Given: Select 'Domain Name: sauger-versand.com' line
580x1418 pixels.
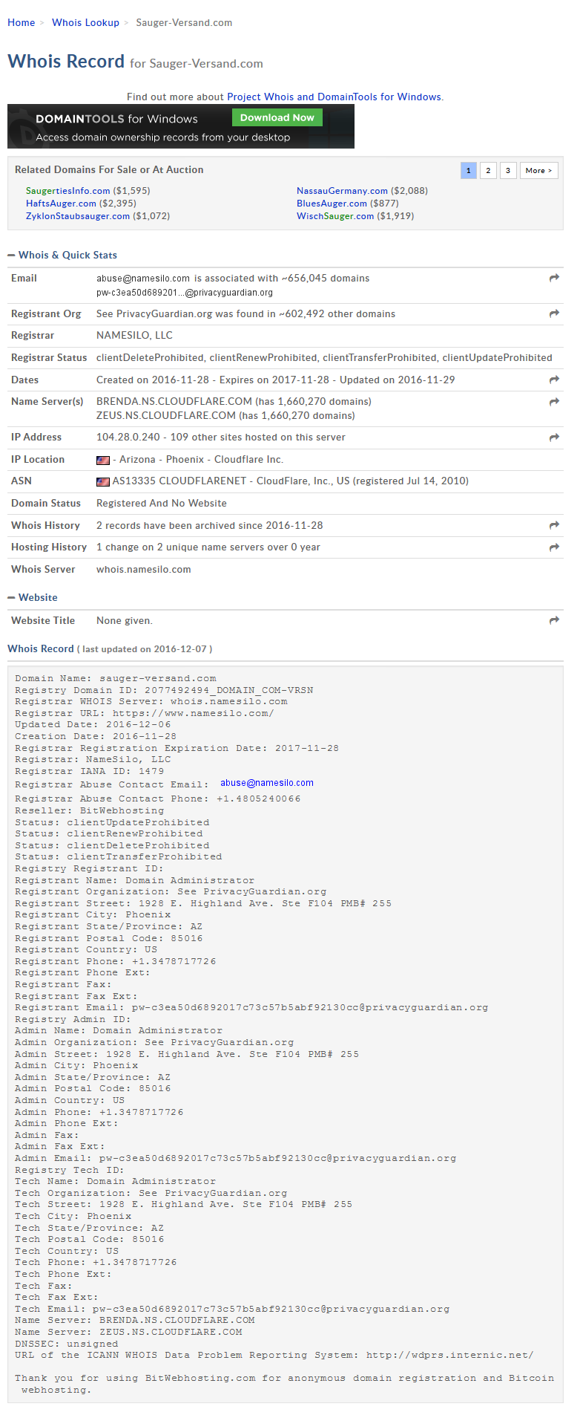Looking at the screenshot, I should [x=116, y=678].
